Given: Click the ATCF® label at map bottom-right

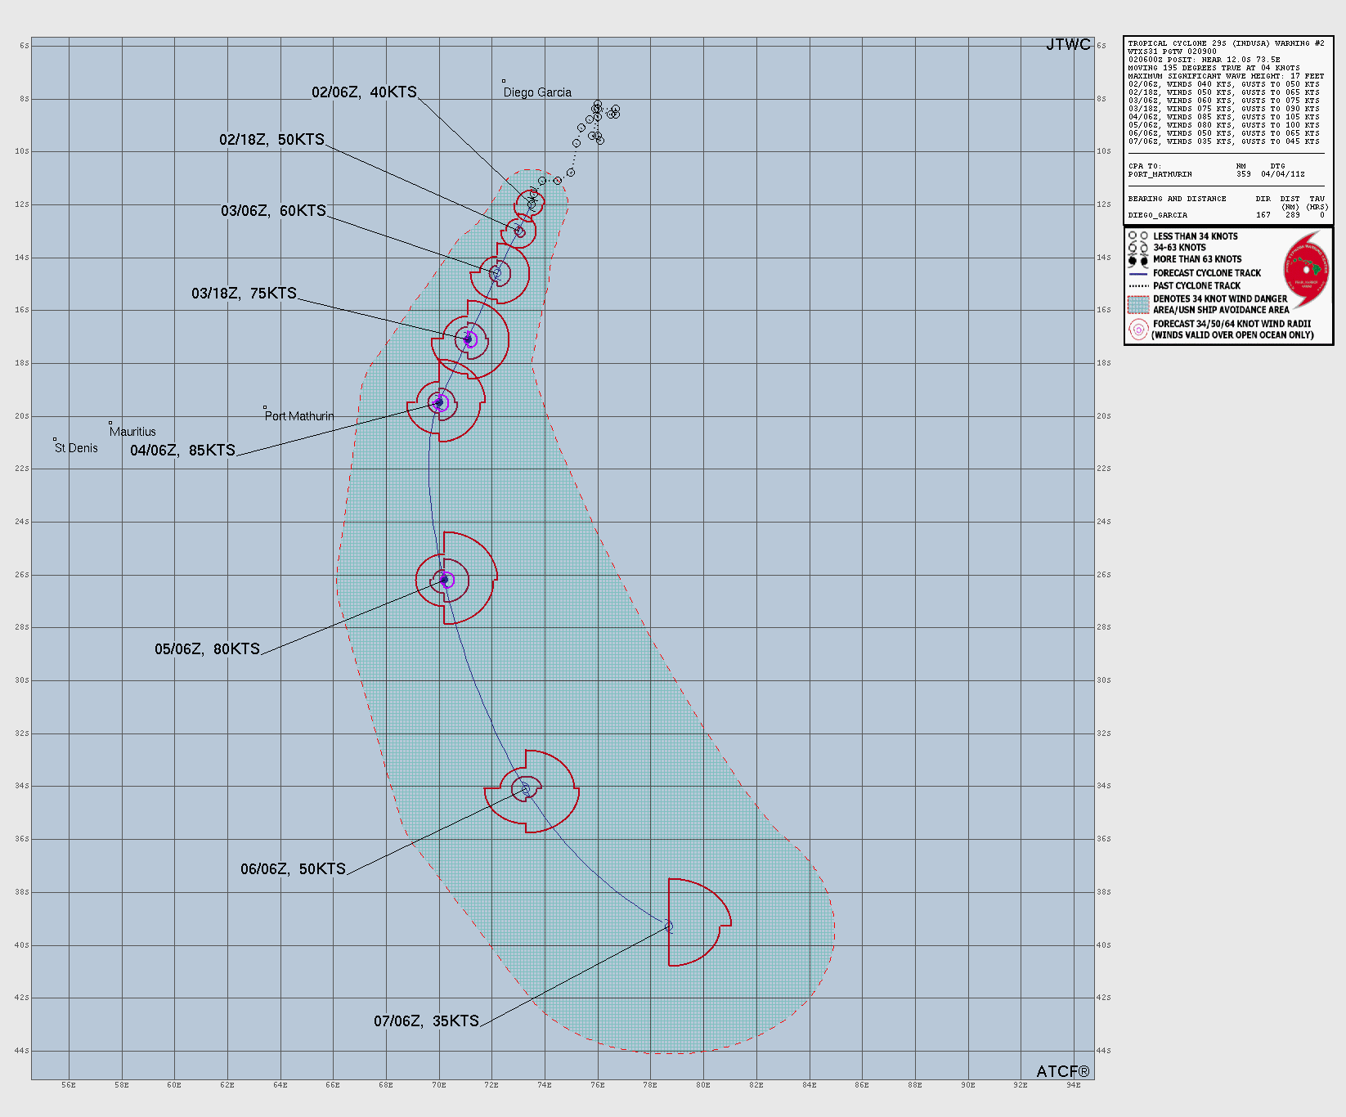Looking at the screenshot, I should click(1062, 1071).
